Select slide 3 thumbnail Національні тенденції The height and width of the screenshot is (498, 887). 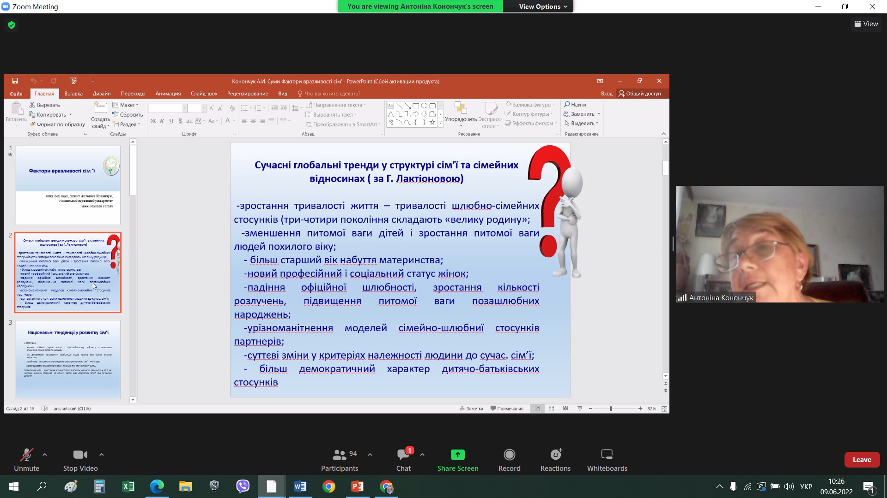pos(68,359)
